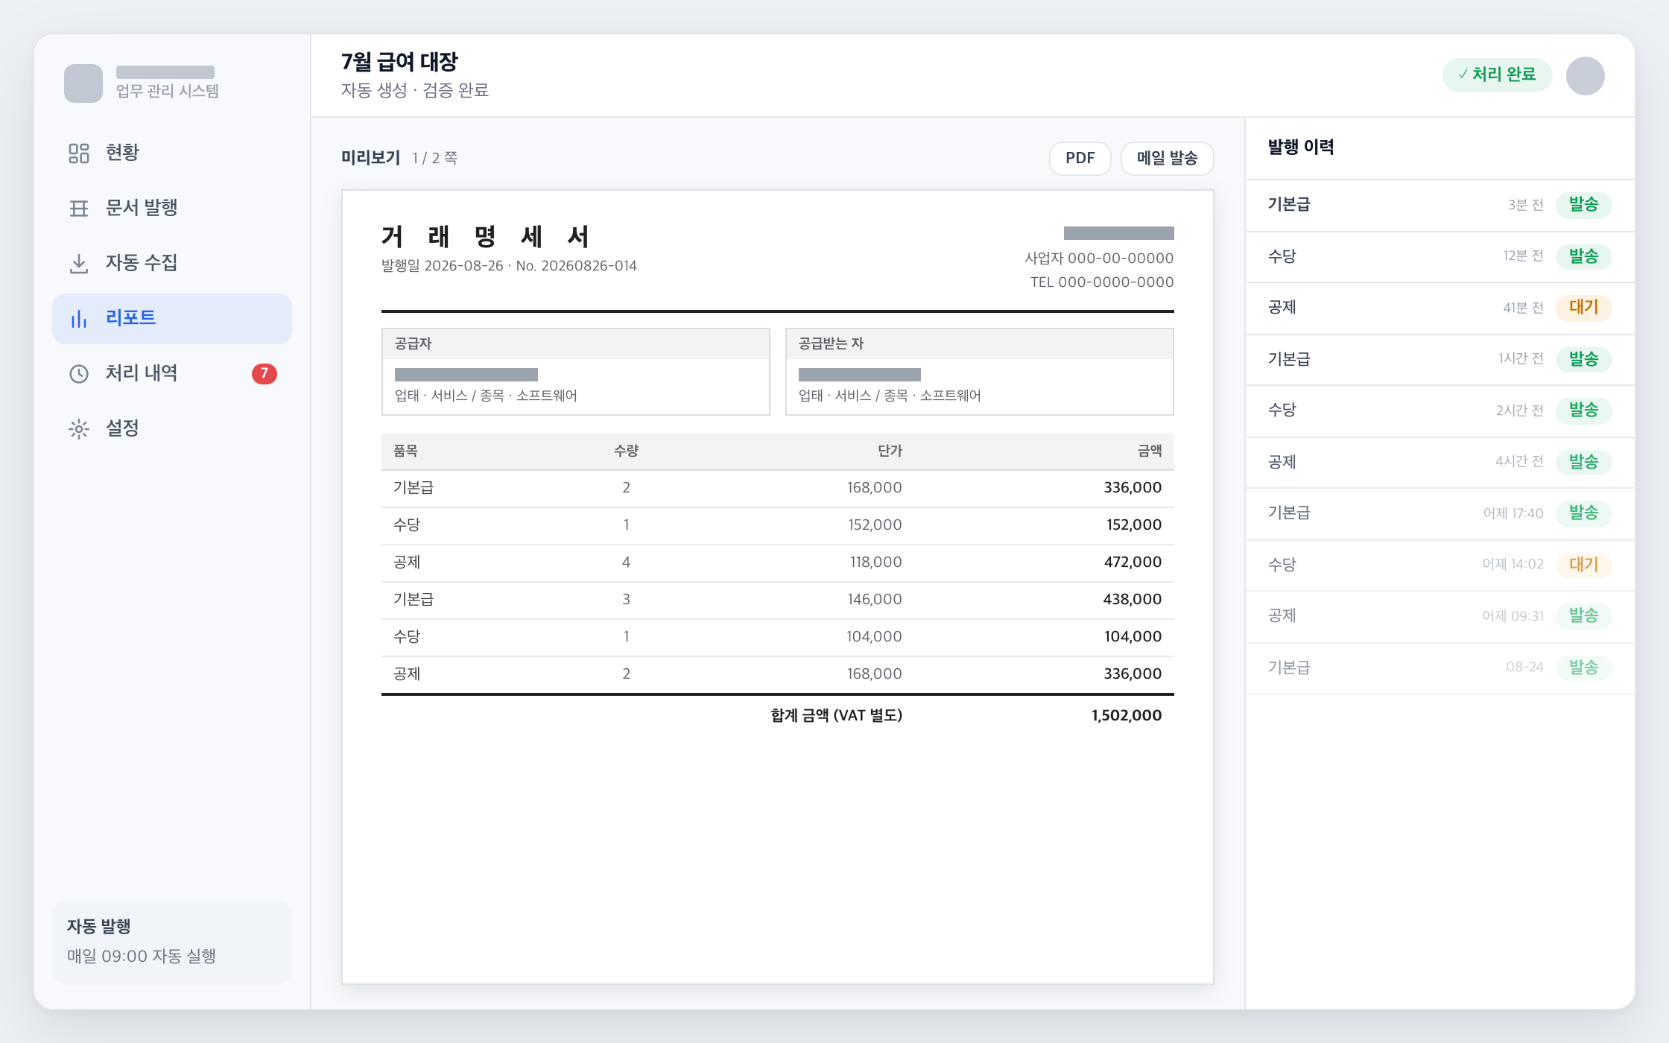Click 발송 badge on 3분 전 row
This screenshot has width=1669, height=1043.
pyautogui.click(x=1584, y=205)
